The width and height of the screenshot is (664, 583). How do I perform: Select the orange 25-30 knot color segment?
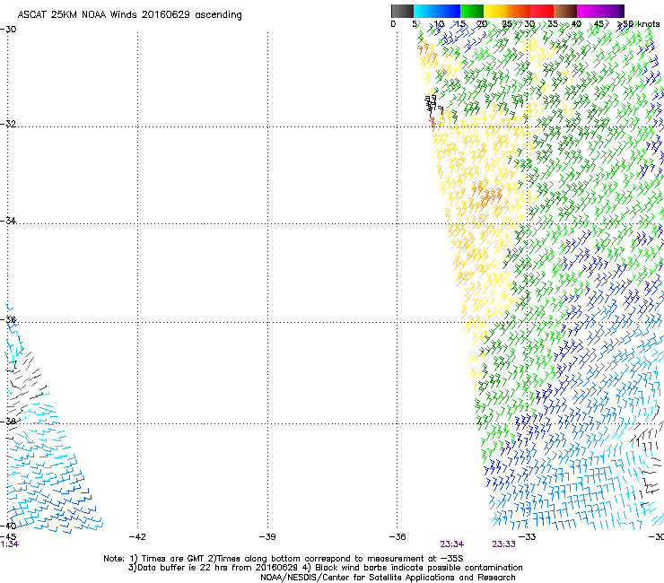(x=519, y=11)
